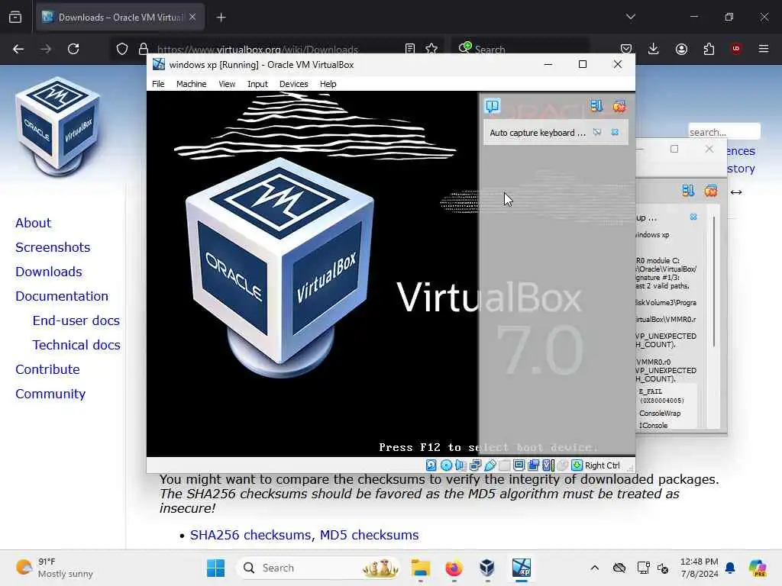Click the display settings status icon
This screenshot has width=782, height=586.
point(519,465)
